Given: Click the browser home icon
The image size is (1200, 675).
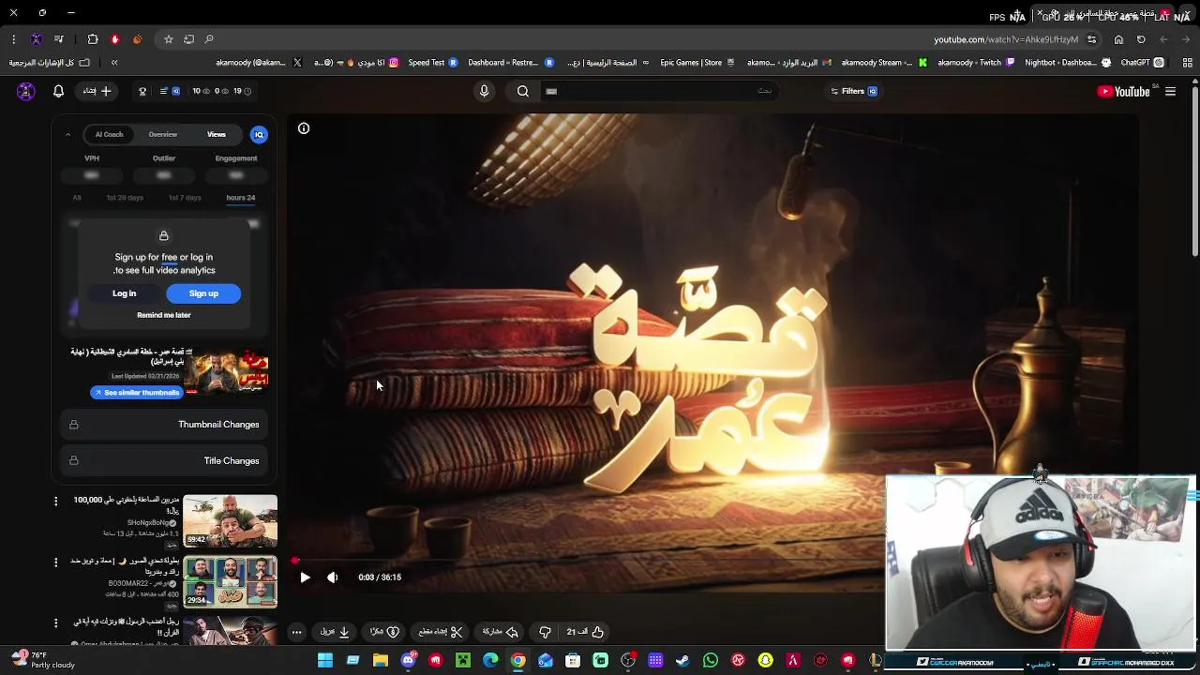Looking at the screenshot, I should point(1118,39).
